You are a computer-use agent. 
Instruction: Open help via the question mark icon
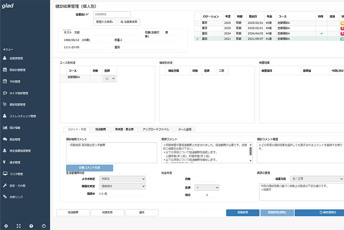pos(31,226)
